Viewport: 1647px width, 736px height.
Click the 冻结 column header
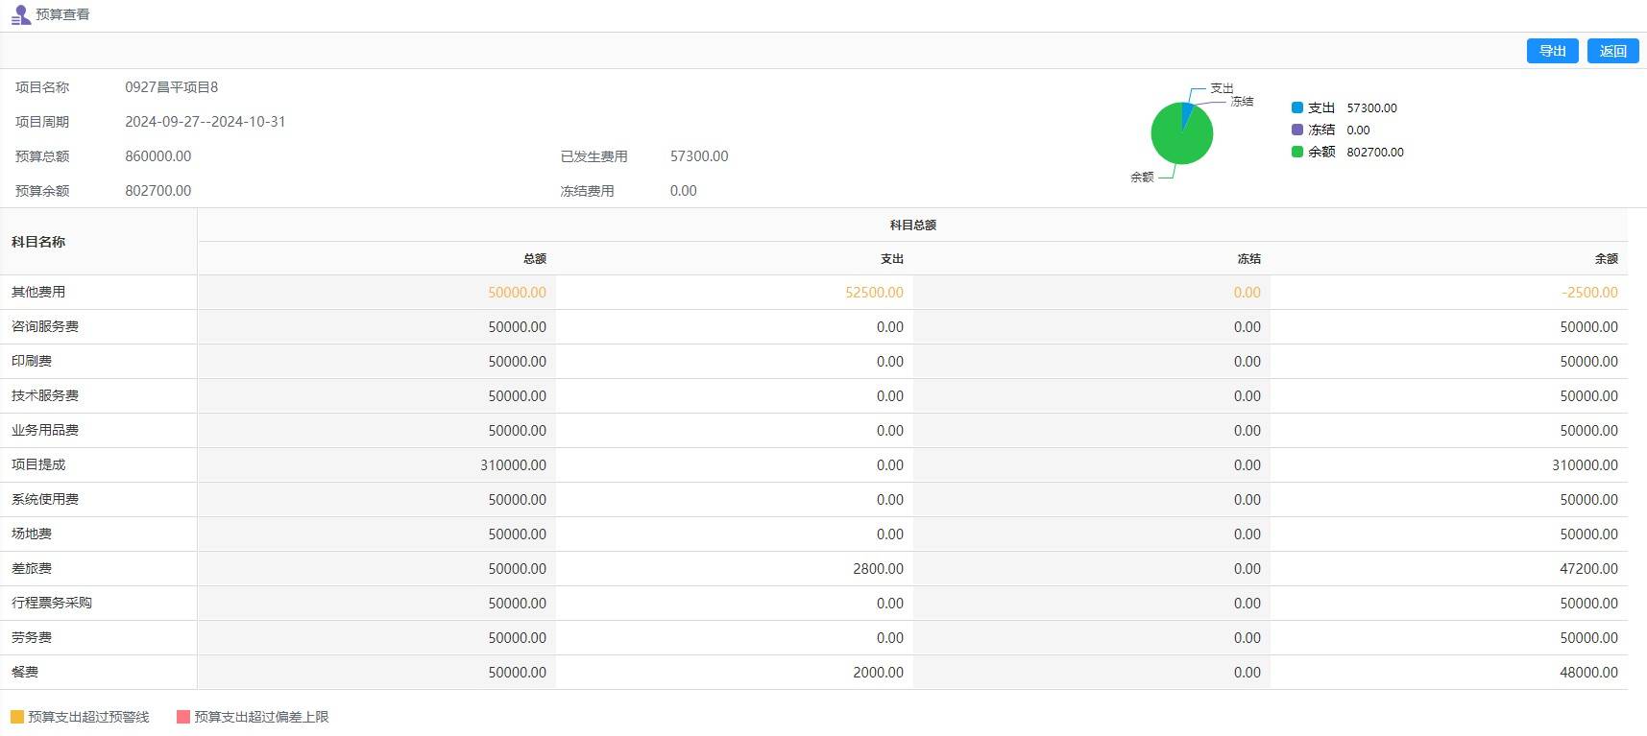[x=1248, y=259]
